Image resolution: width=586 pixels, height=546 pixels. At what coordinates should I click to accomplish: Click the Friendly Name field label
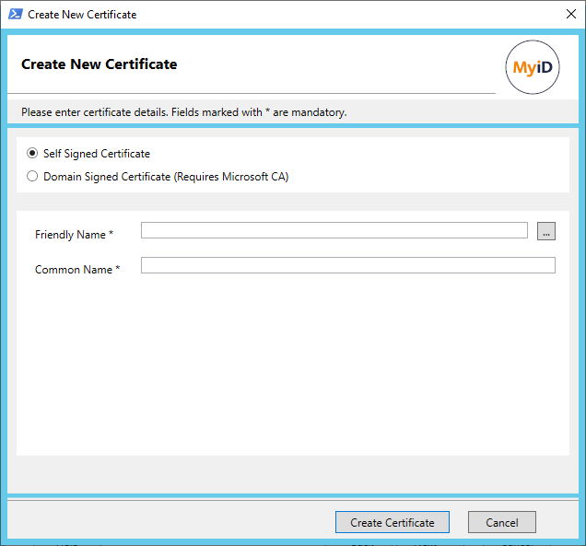pos(70,235)
